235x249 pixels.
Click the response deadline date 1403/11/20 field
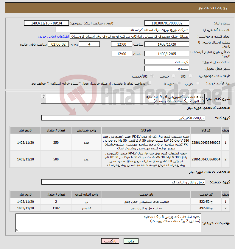pyautogui.click(x=167, y=44)
